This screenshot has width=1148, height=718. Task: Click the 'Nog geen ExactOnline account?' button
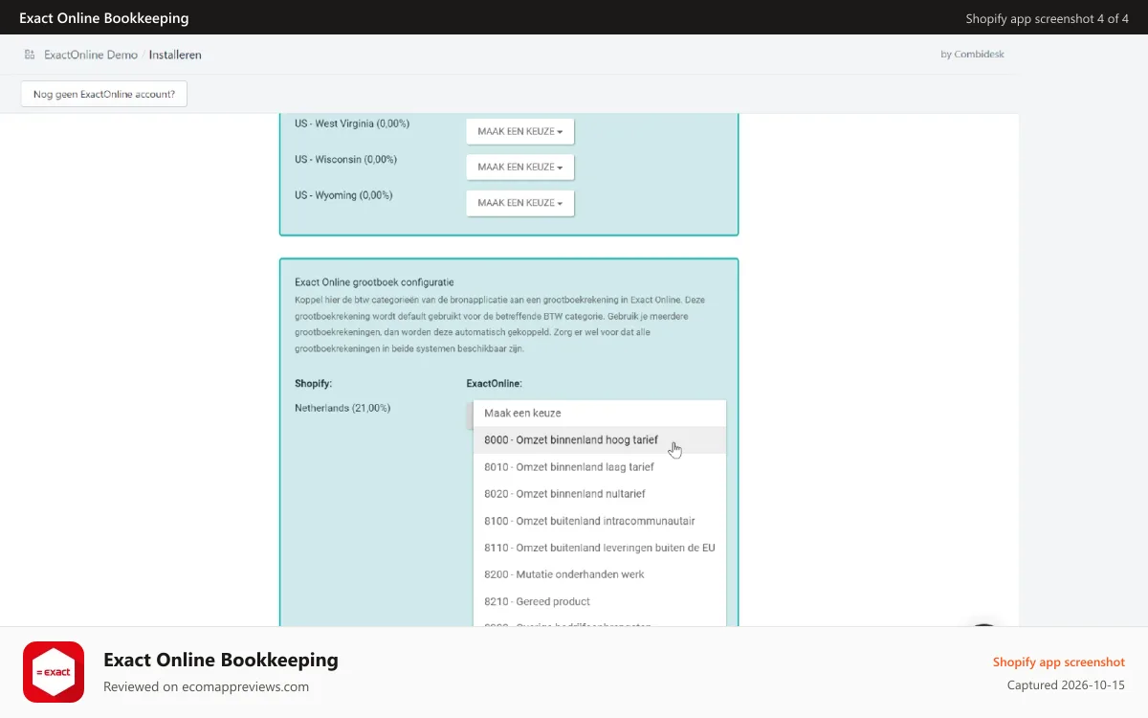pyautogui.click(x=104, y=94)
